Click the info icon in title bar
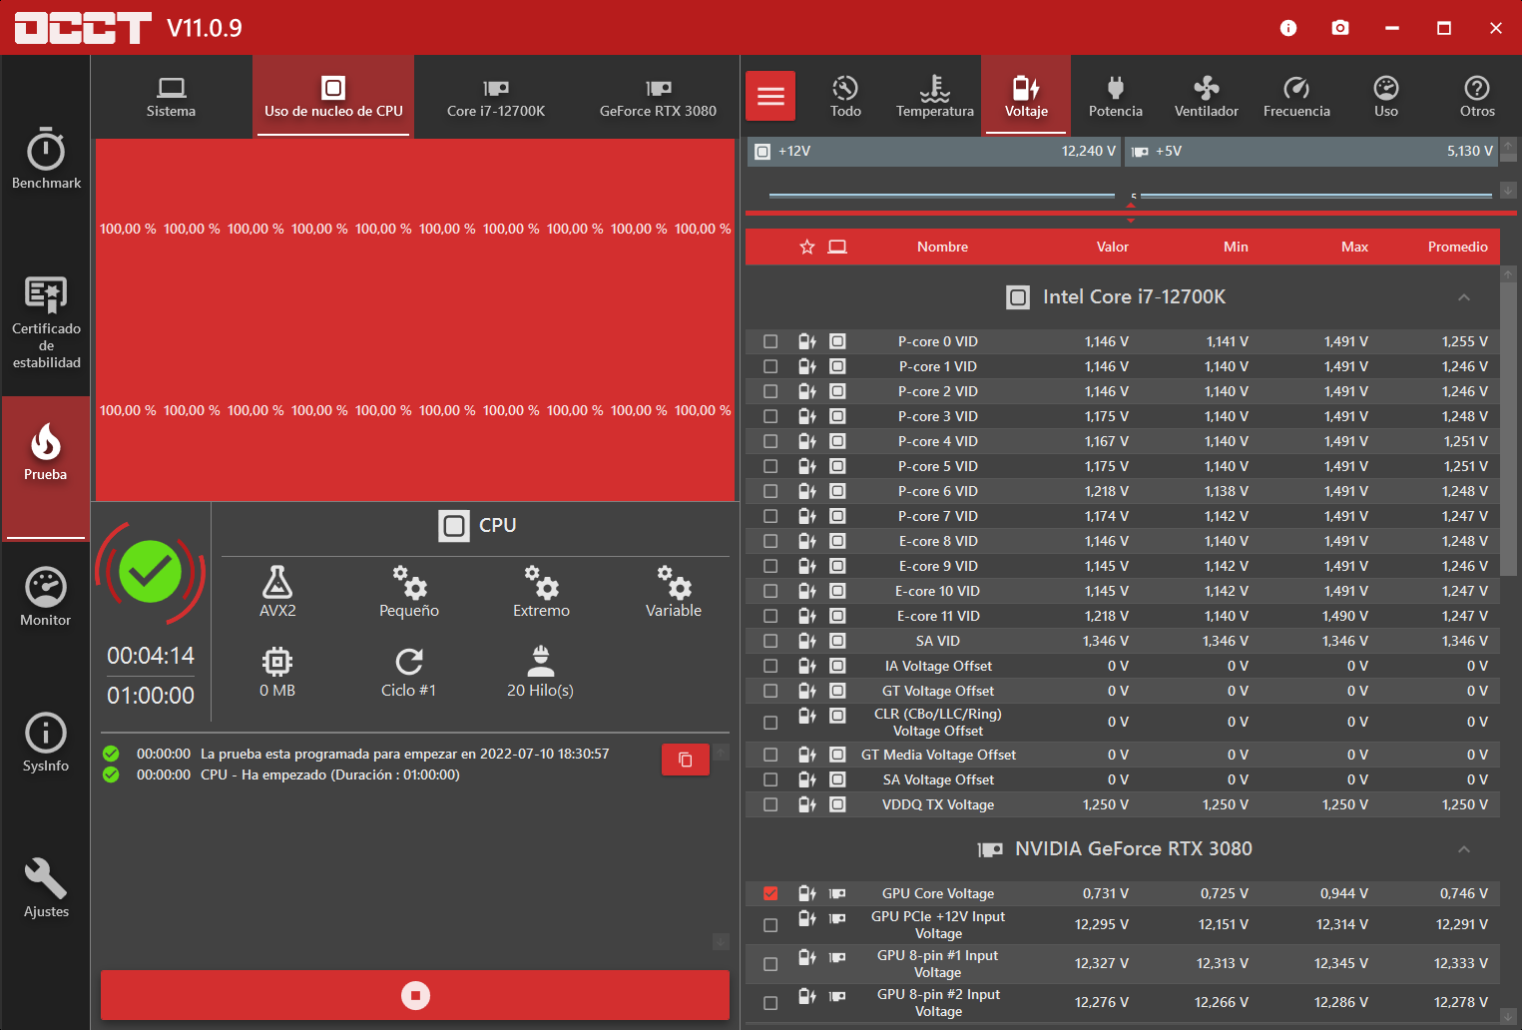Viewport: 1522px width, 1030px height. point(1288,28)
